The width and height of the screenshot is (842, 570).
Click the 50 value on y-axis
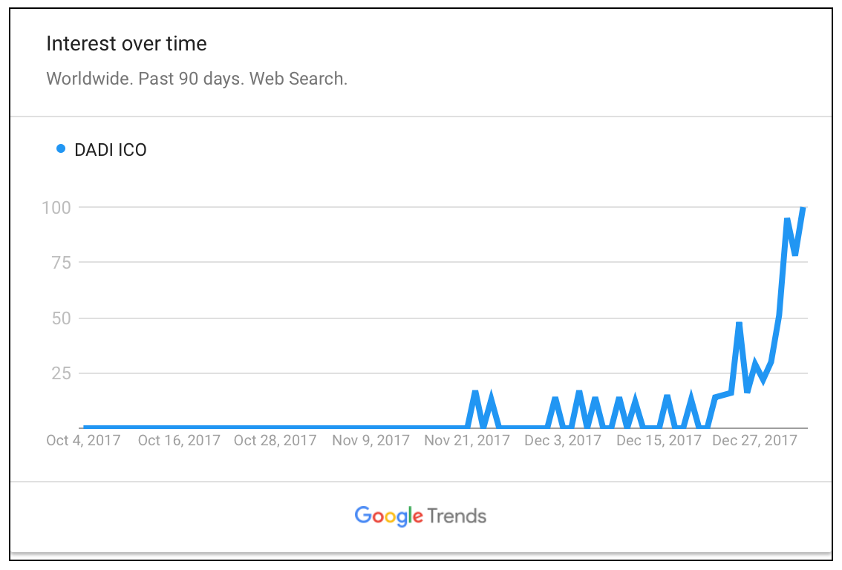click(x=61, y=318)
